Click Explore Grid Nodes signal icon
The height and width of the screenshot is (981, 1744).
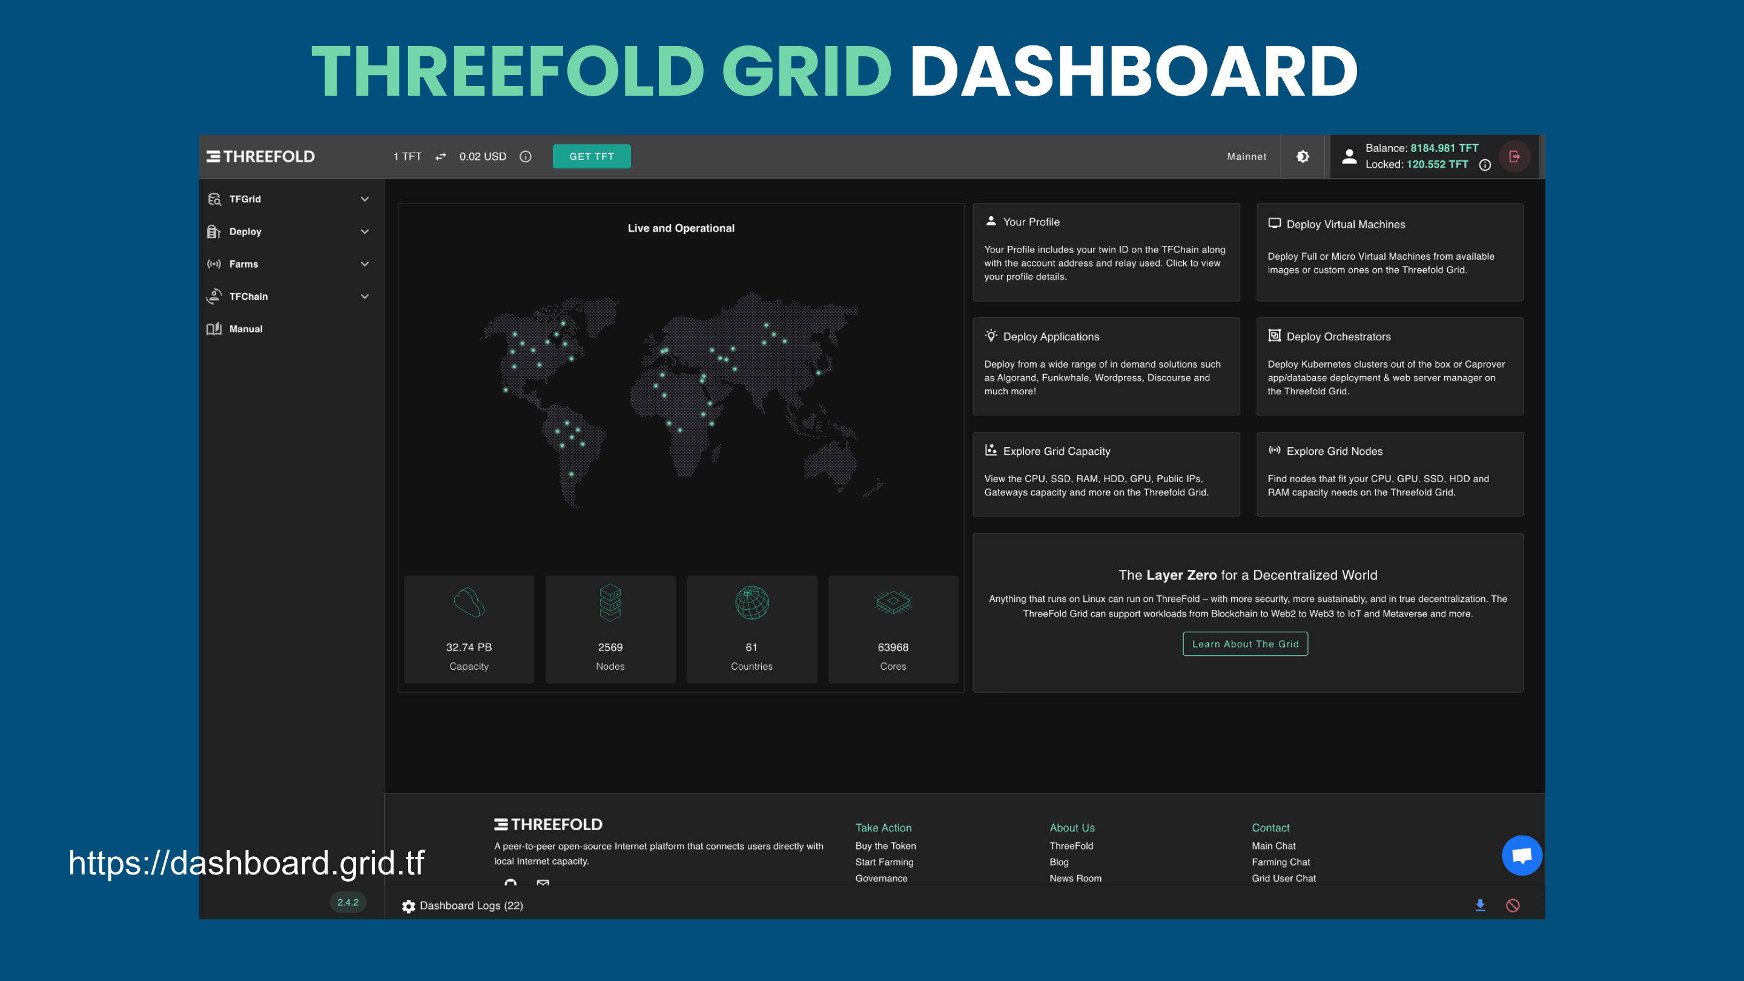click(1274, 450)
